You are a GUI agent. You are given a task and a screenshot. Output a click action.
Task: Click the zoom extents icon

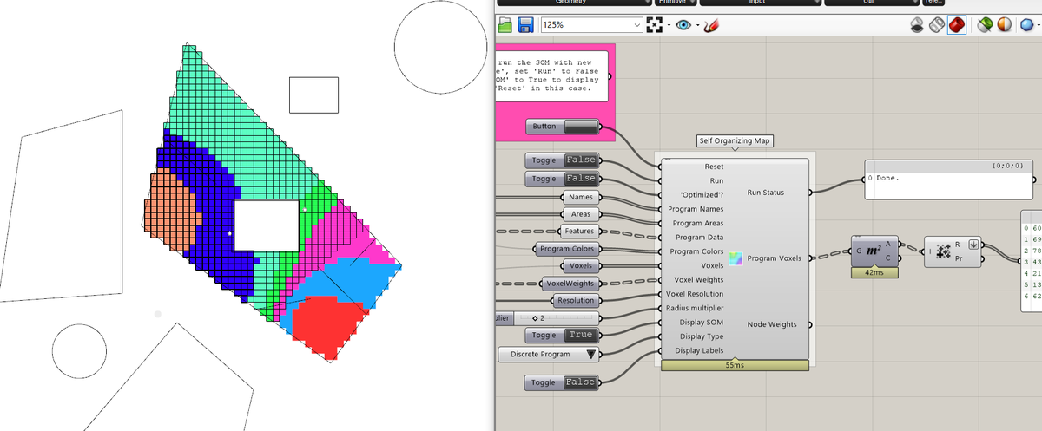[655, 26]
